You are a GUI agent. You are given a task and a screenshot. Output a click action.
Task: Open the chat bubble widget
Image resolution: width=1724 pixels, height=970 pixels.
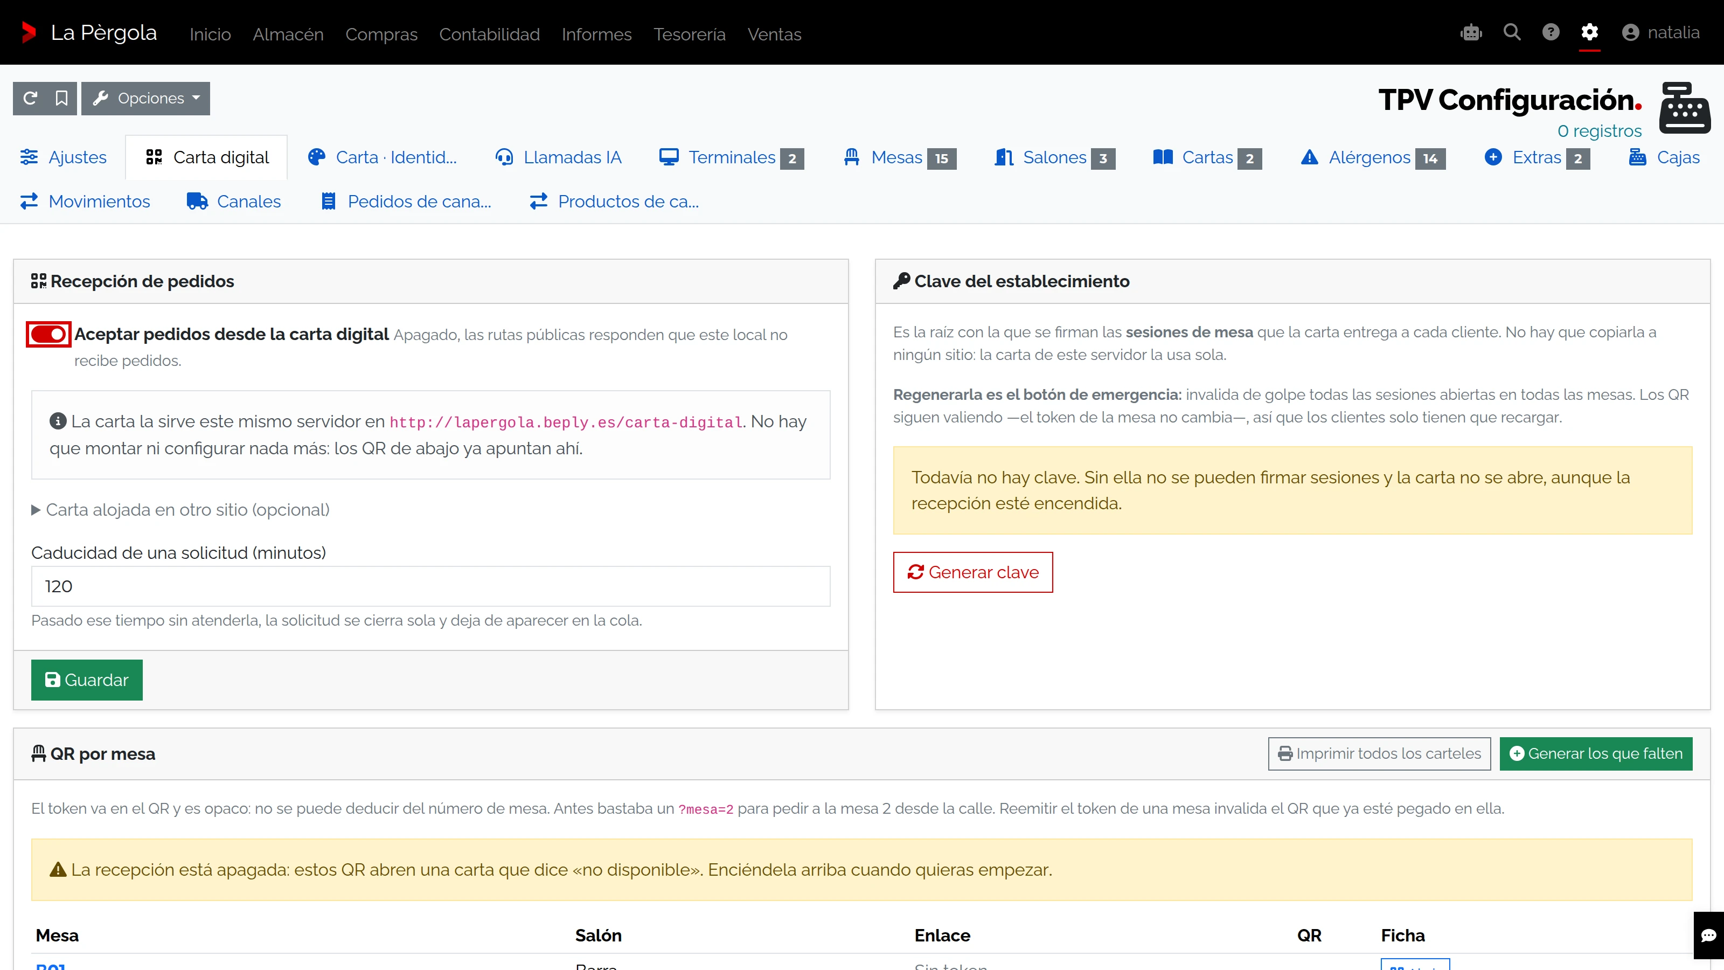pos(1708,935)
